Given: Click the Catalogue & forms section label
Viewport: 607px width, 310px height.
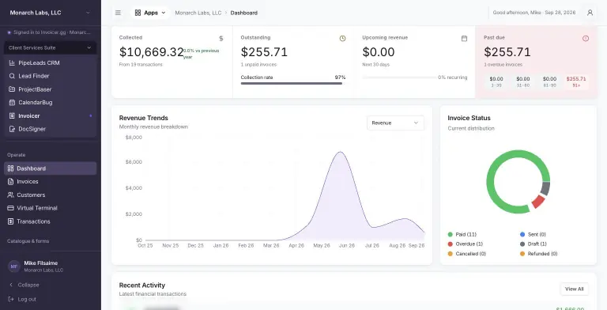Looking at the screenshot, I should 28,241.
